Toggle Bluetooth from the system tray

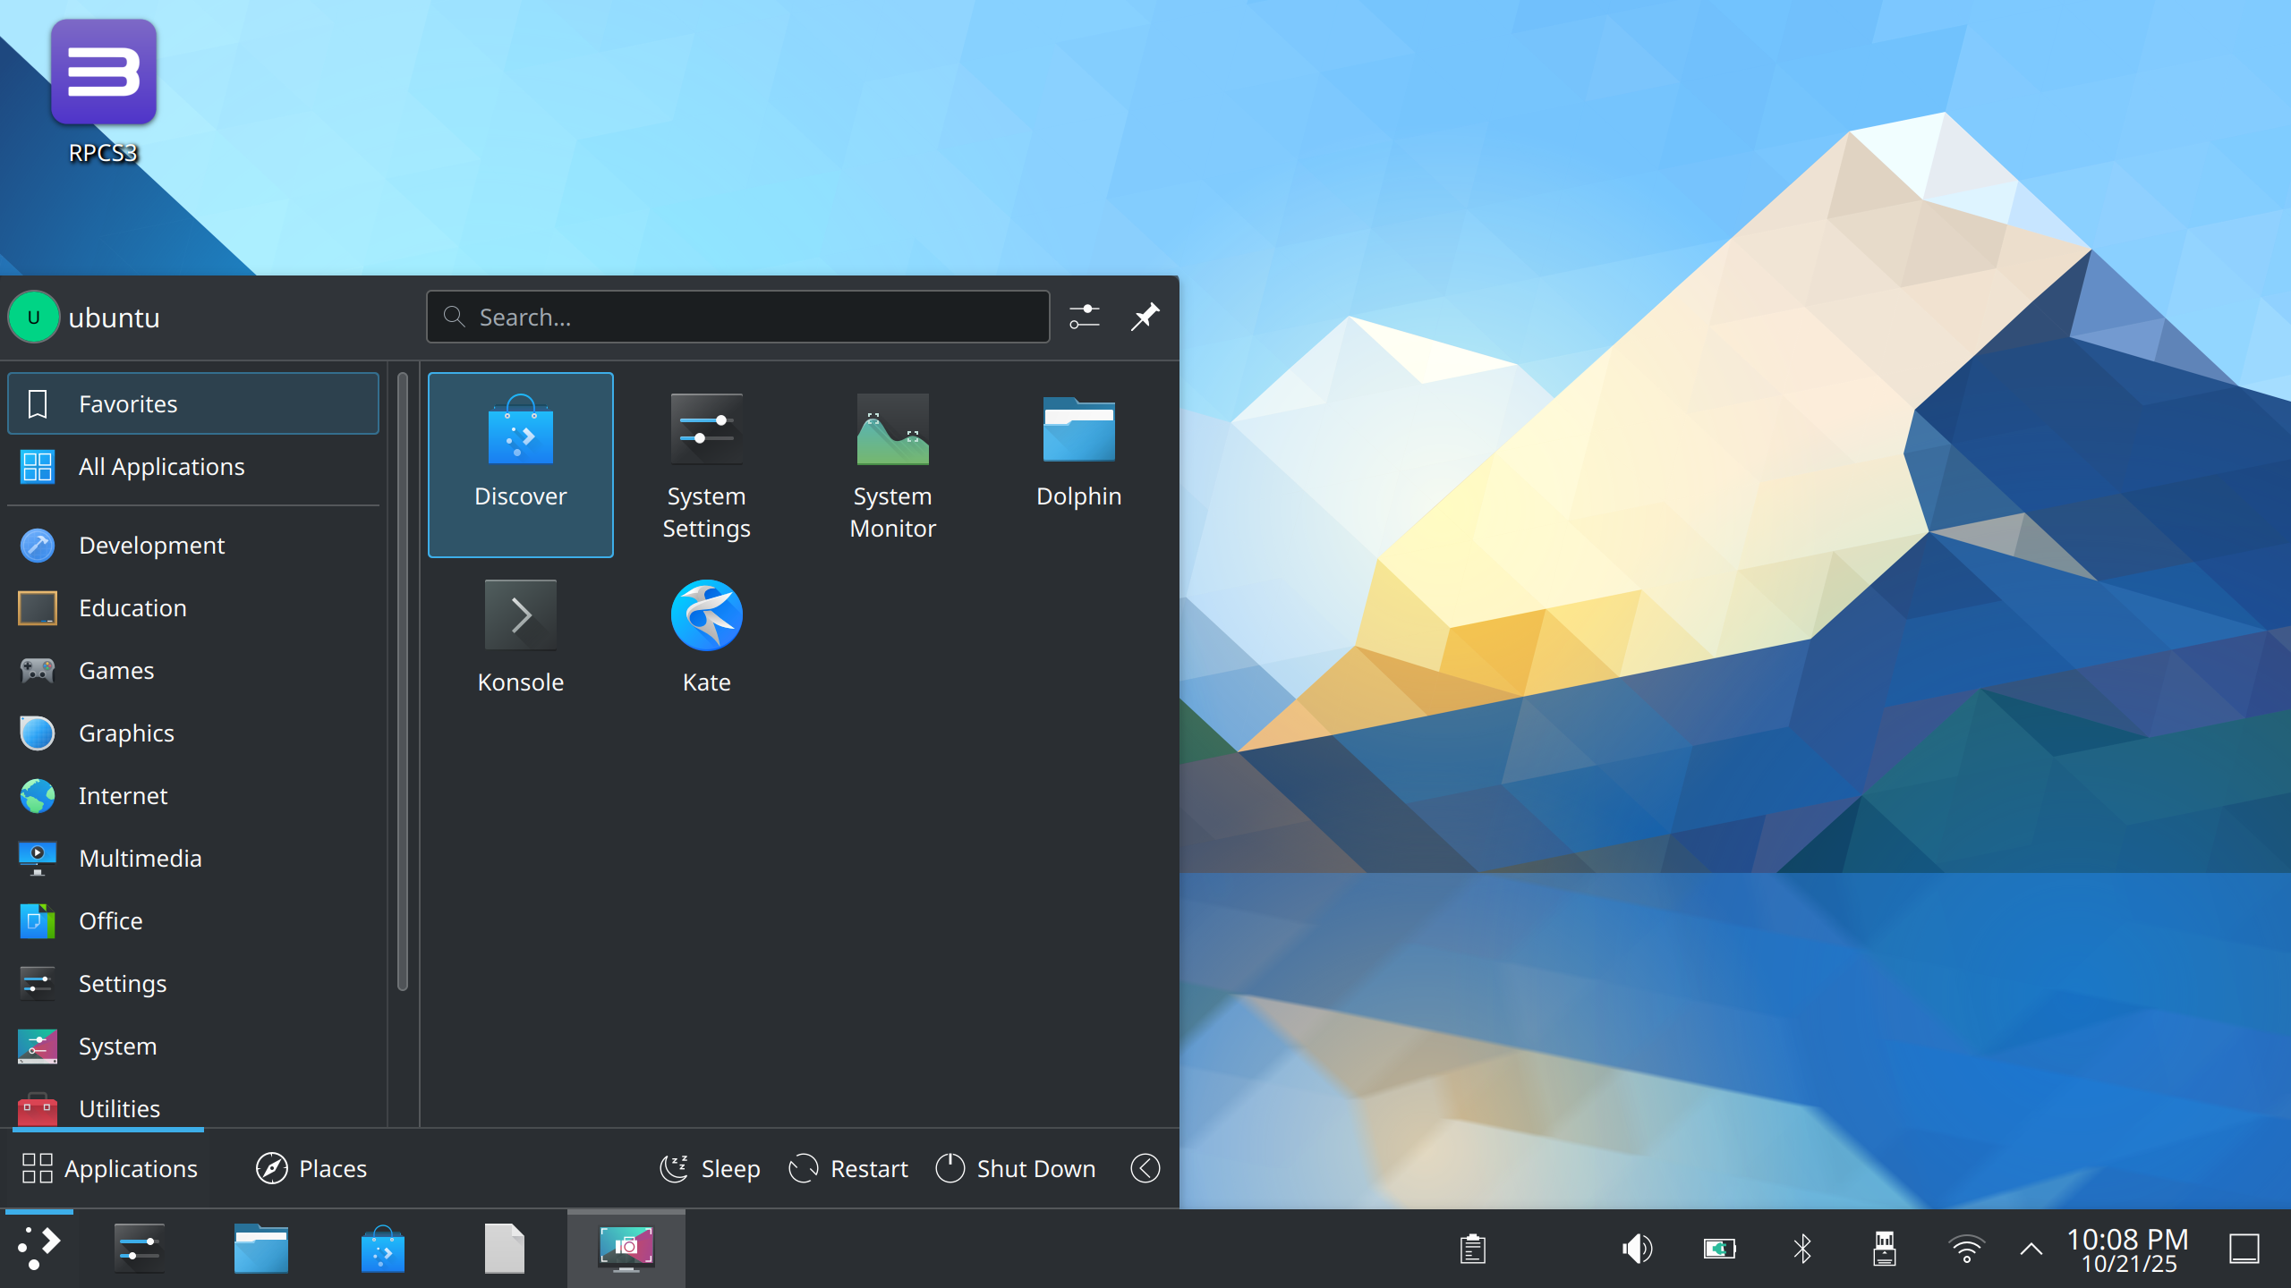coord(1801,1248)
